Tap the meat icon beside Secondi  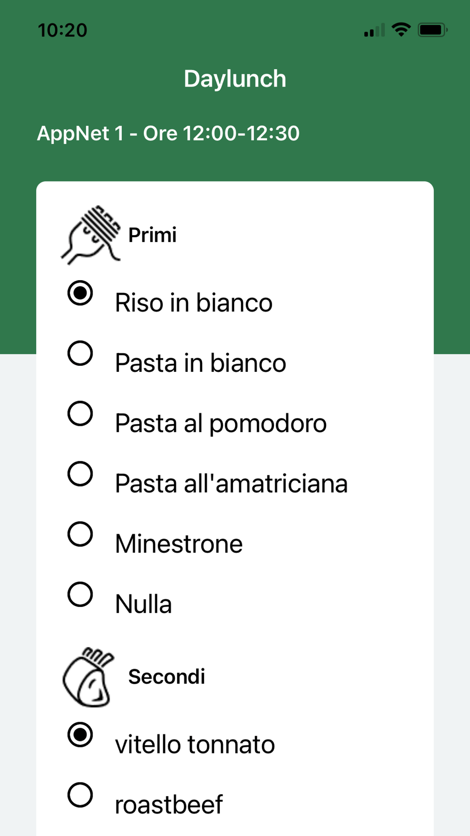tap(89, 677)
